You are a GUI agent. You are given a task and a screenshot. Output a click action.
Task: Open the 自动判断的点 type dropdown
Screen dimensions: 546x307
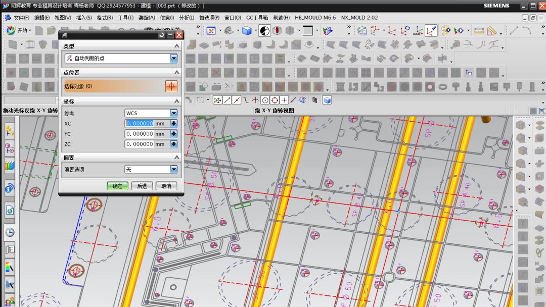(x=173, y=59)
